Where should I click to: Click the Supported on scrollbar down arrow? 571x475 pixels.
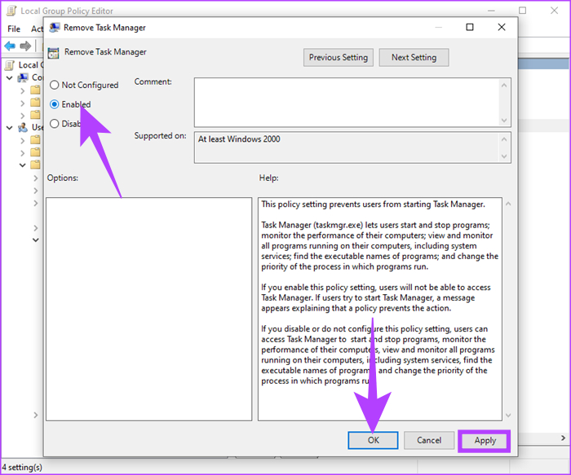(x=504, y=156)
